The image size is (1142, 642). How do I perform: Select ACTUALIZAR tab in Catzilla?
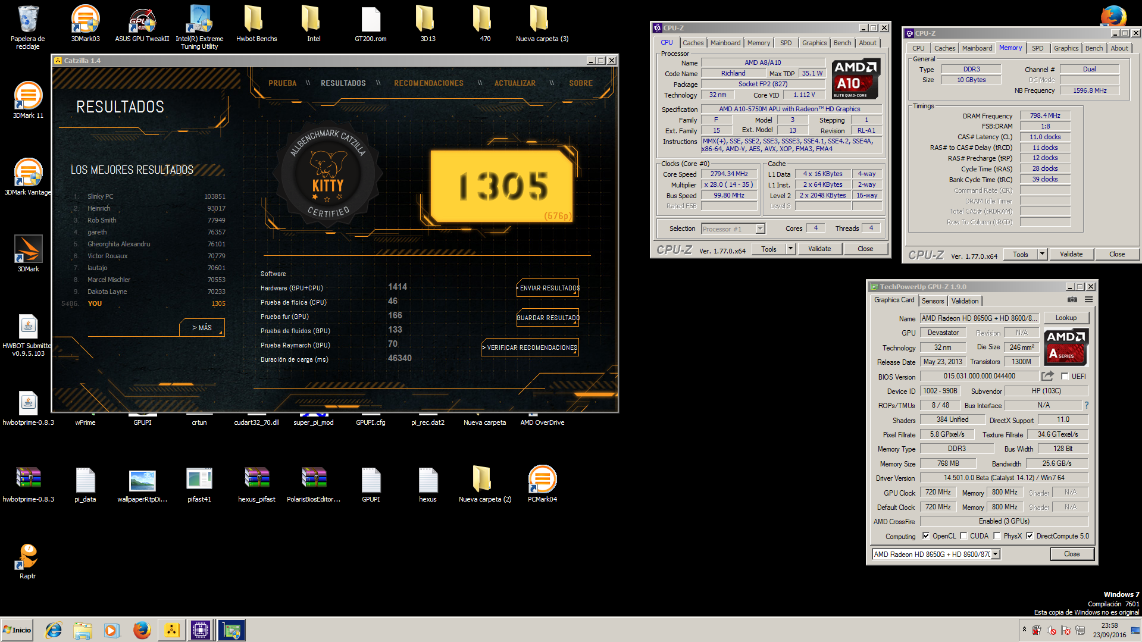pyautogui.click(x=515, y=83)
